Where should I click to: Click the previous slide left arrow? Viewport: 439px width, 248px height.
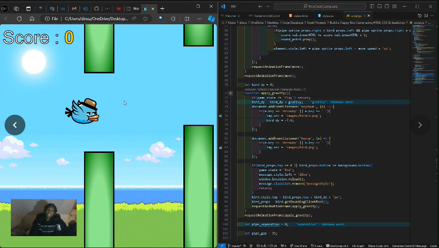pyautogui.click(x=15, y=125)
